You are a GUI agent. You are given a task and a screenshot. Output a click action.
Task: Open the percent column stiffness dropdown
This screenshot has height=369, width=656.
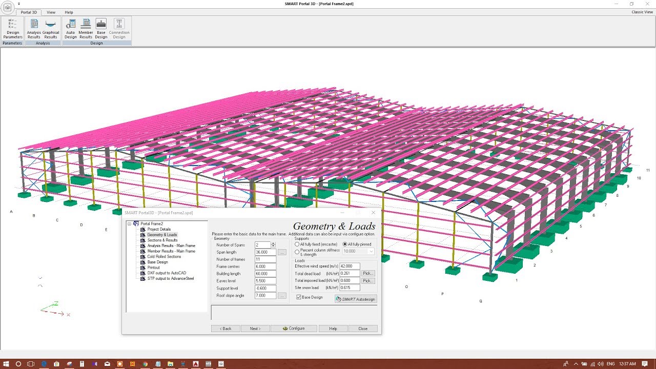click(371, 251)
